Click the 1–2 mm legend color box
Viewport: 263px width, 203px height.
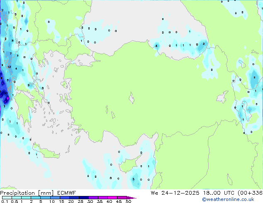click(x=26, y=198)
